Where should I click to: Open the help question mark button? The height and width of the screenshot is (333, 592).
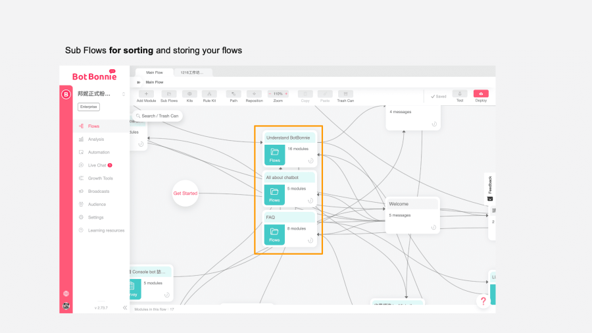point(483,301)
